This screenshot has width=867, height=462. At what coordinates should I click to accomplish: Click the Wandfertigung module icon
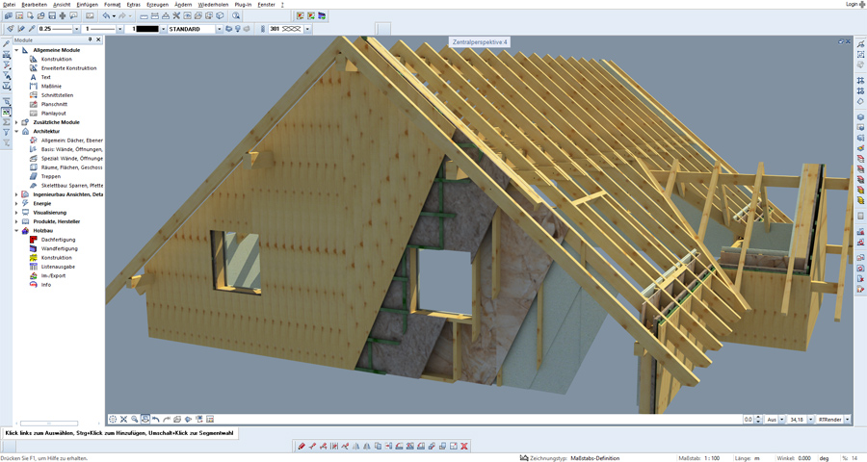click(34, 248)
